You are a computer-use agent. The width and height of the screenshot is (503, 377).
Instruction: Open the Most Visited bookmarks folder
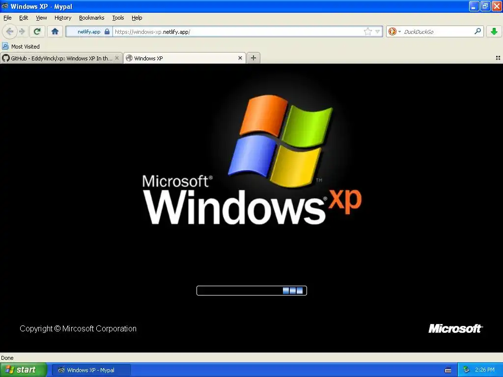pyautogui.click(x=21, y=47)
